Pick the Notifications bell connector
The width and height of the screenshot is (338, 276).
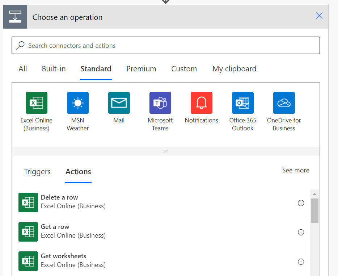click(202, 103)
